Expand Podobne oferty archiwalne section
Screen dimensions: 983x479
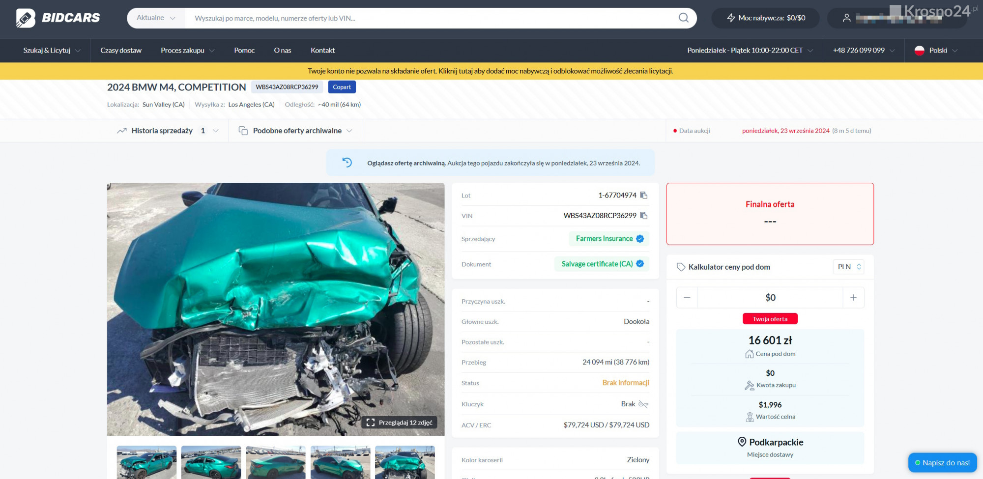click(295, 131)
